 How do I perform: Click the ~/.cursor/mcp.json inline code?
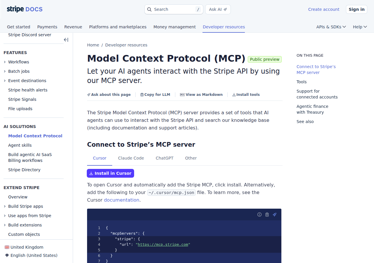tap(171, 193)
